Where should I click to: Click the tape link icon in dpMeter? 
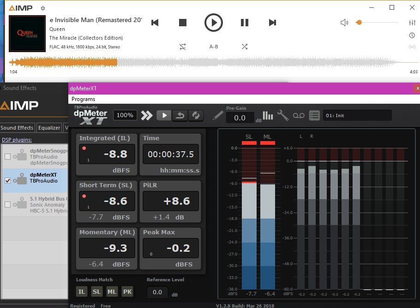pyautogui.click(x=299, y=116)
